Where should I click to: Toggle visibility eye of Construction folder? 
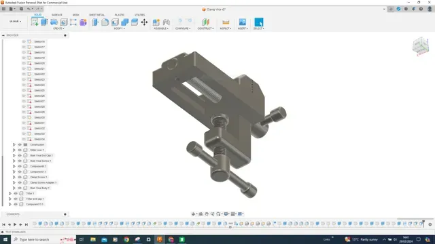click(20, 144)
